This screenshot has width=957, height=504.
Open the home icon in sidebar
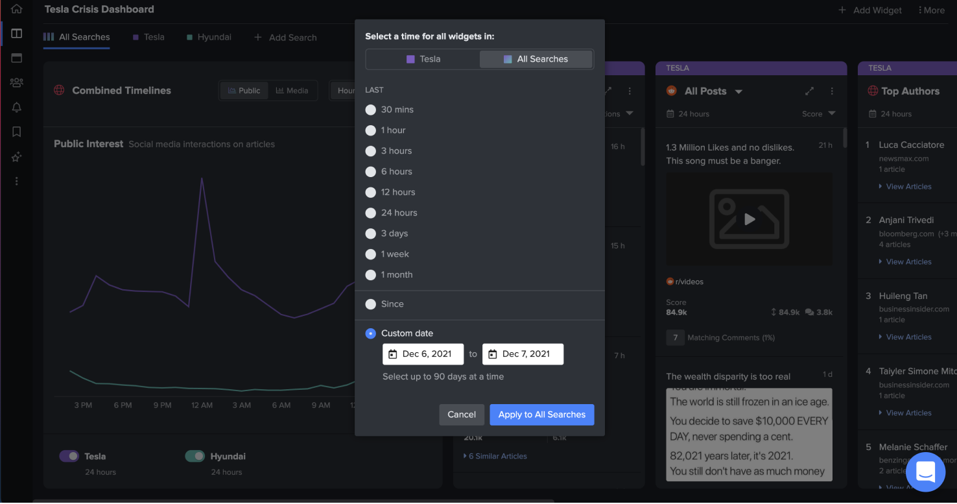pos(17,9)
